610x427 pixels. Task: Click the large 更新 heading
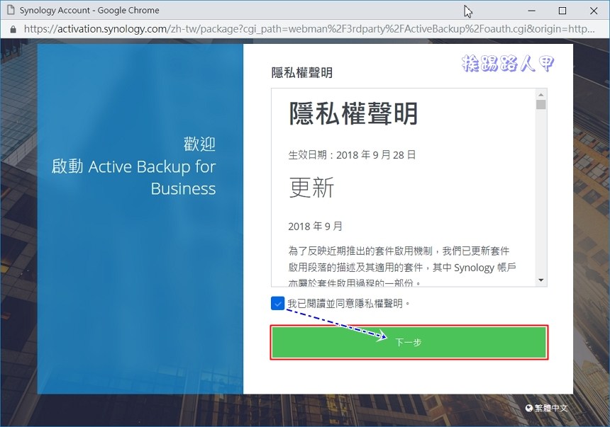point(311,187)
